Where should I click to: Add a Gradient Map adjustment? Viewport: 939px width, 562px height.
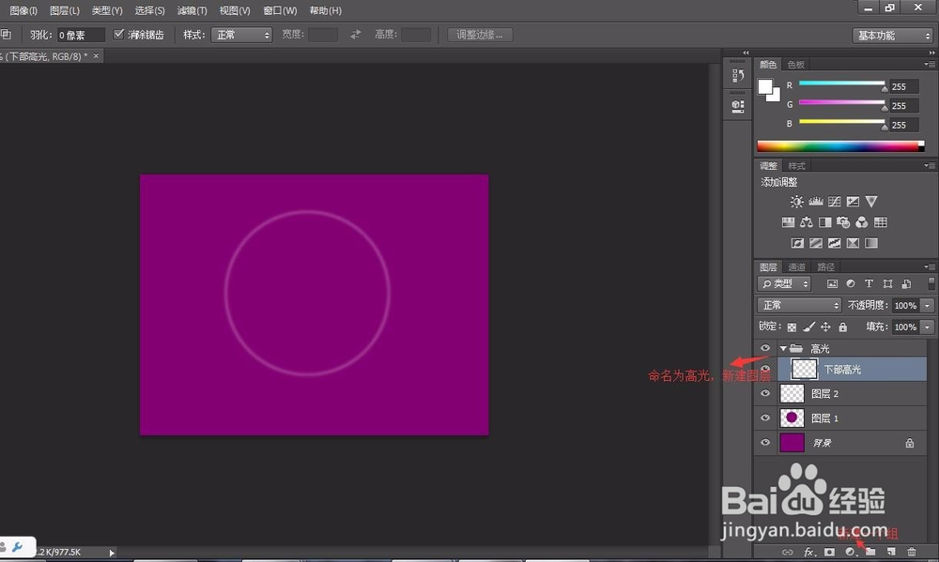tap(871, 243)
